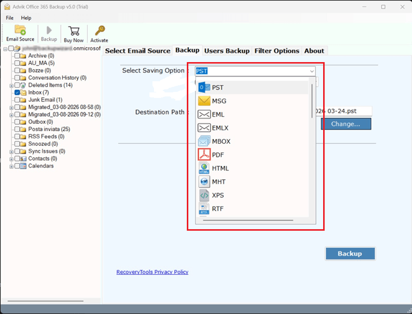Expand Migrated_03-08-2026 09-12 folder node
The width and height of the screenshot is (412, 314).
pos(11,115)
